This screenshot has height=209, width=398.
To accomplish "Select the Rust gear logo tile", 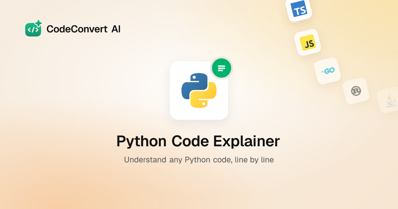I will 356,91.
